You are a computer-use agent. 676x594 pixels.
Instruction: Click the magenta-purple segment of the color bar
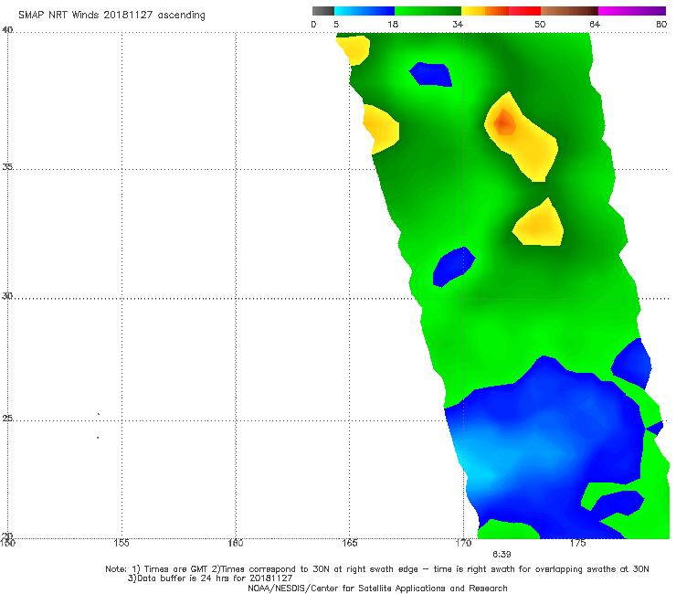[632, 11]
